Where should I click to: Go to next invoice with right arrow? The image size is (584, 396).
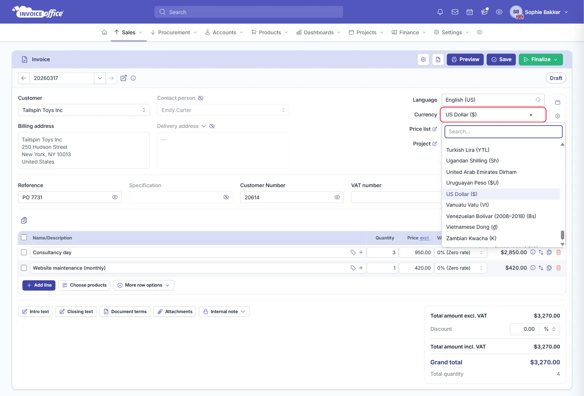click(111, 78)
